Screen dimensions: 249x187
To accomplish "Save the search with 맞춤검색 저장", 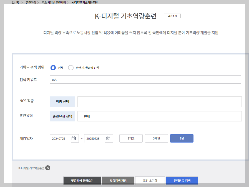I will tap(118, 180).
